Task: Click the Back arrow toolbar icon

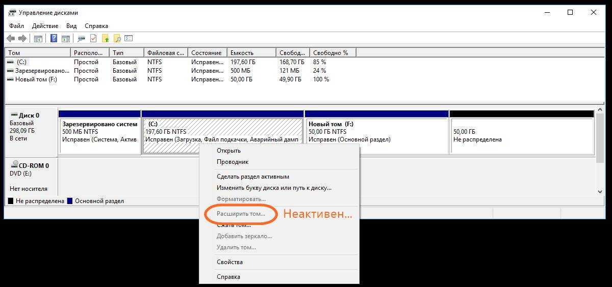Action: 11,39
